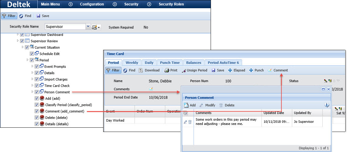
Task: Uncheck the Delete (delete) checkbox
Action: (x=37, y=118)
